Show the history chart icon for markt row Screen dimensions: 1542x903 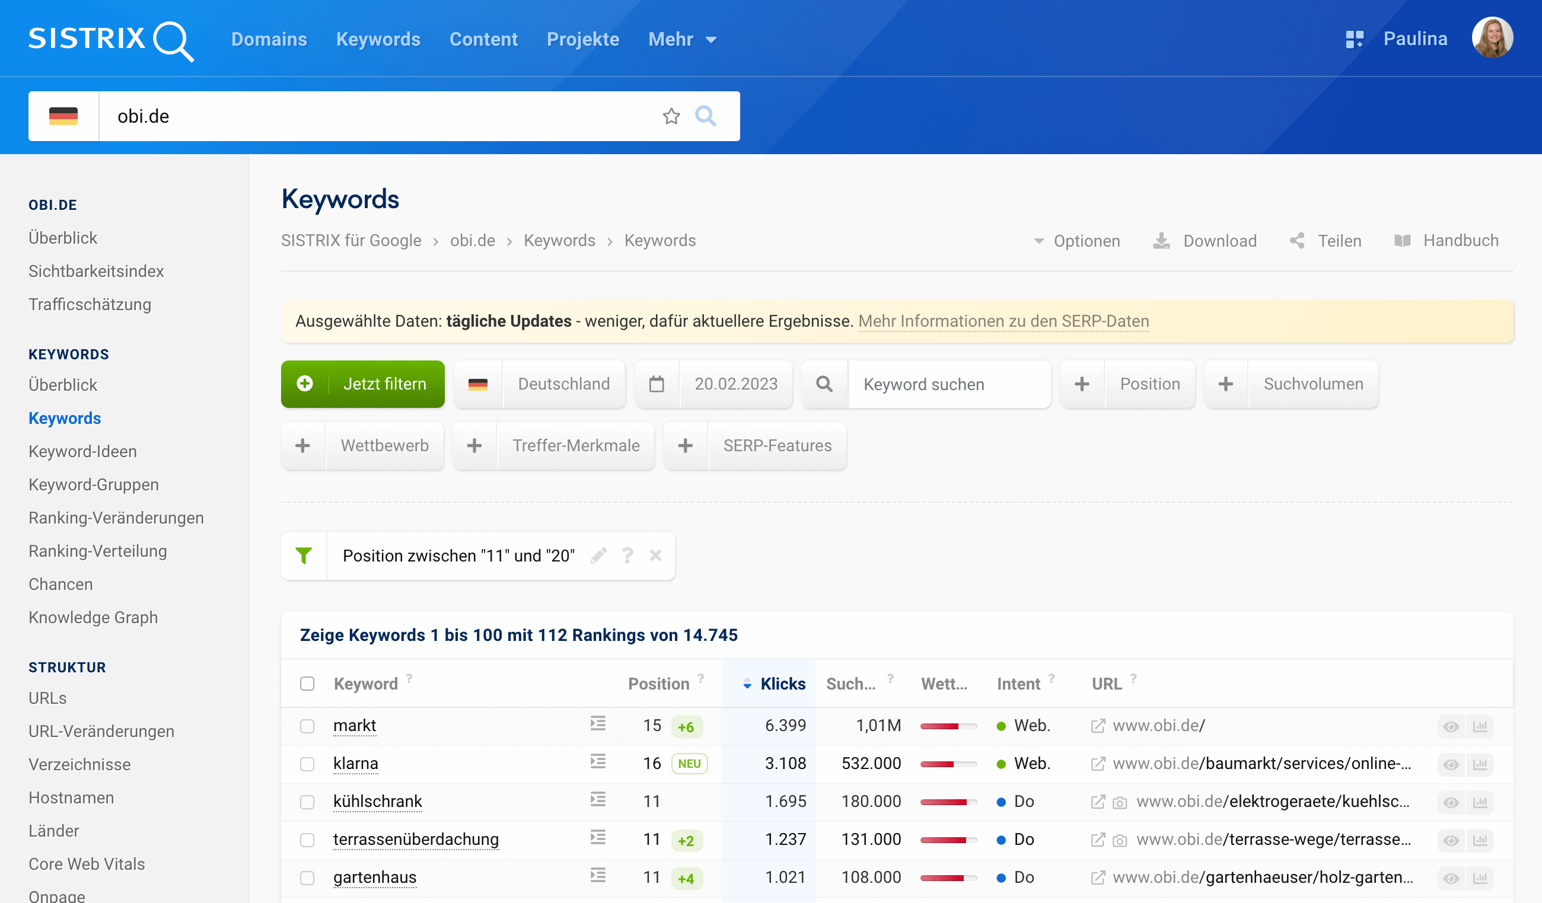[1480, 727]
